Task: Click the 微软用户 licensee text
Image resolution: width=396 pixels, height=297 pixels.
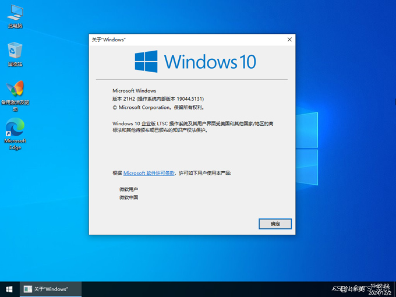Action: [129, 189]
